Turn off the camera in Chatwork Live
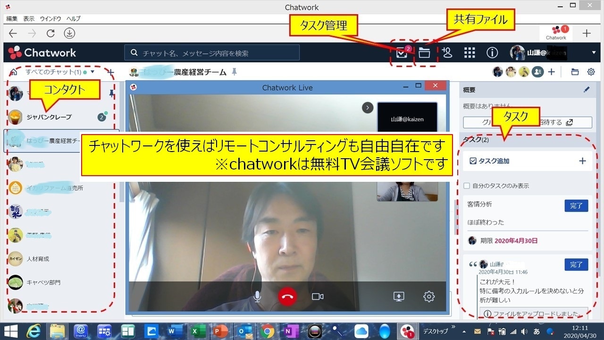Screen dimensions: 604x340 [x=318, y=297]
